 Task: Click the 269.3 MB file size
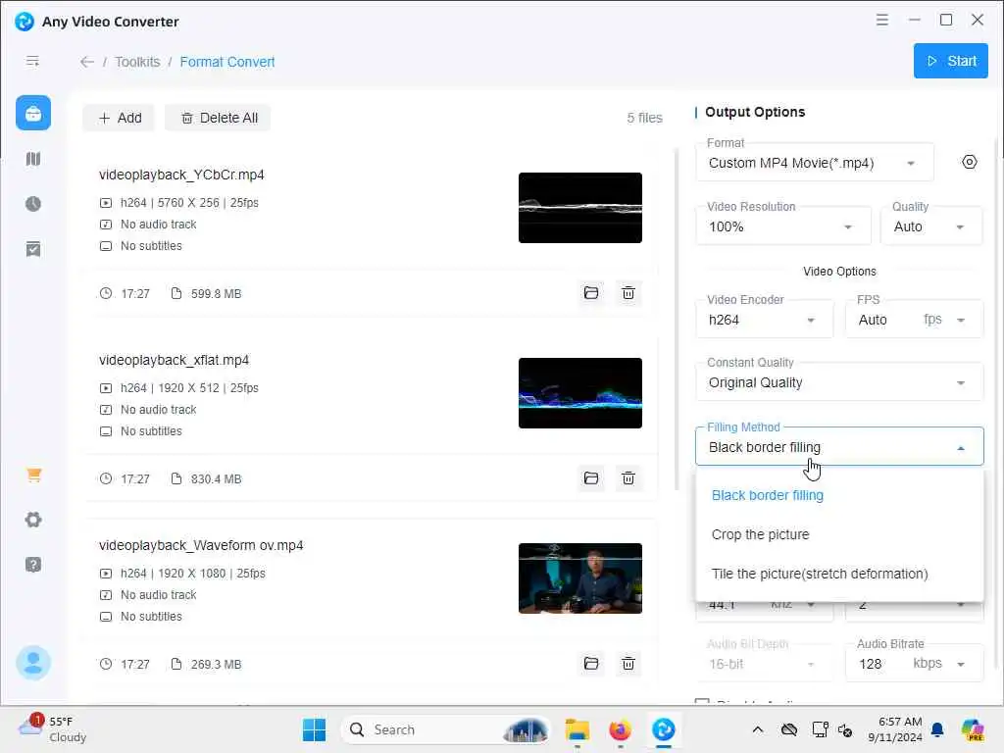216,665
